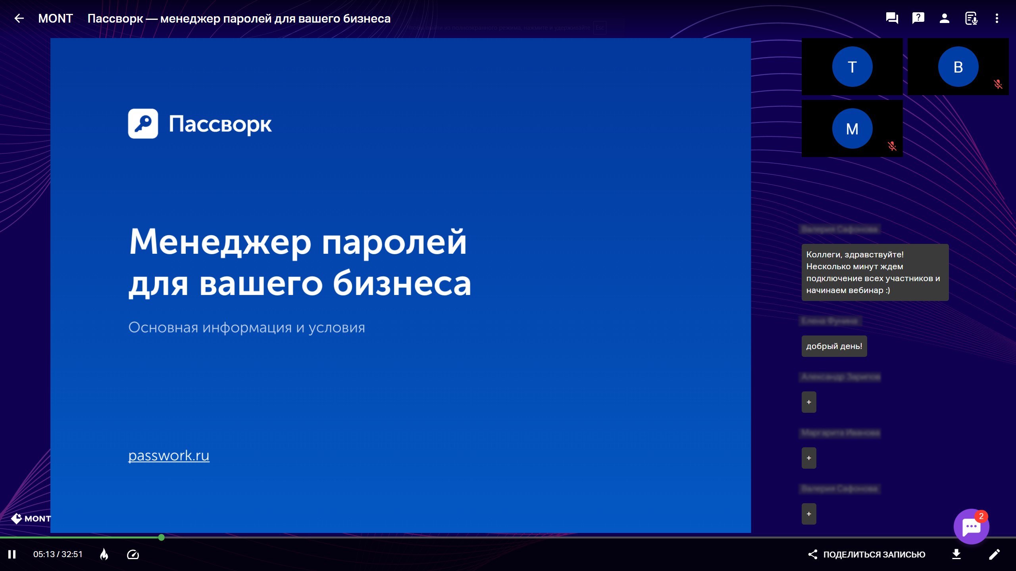Image resolution: width=1016 pixels, height=571 pixels.
Task: Click the 'Коллеги, здравствуйте!' chat message
Action: coord(875,272)
